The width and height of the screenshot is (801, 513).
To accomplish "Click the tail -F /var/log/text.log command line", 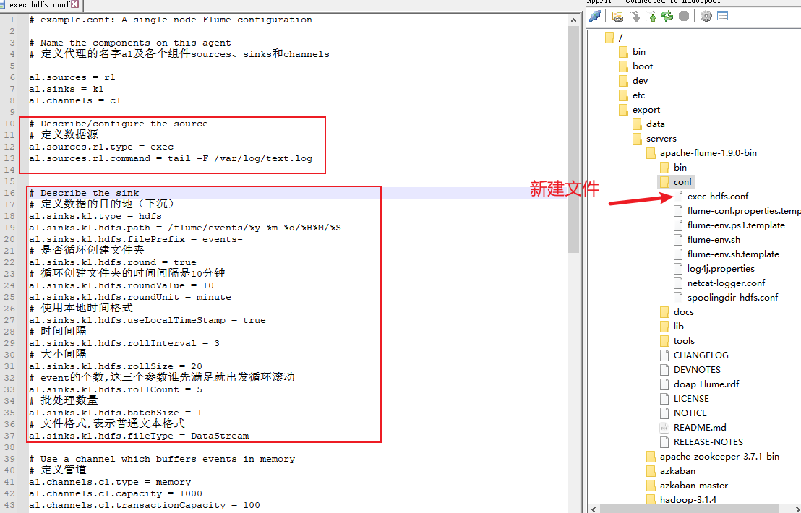I will pyautogui.click(x=171, y=158).
